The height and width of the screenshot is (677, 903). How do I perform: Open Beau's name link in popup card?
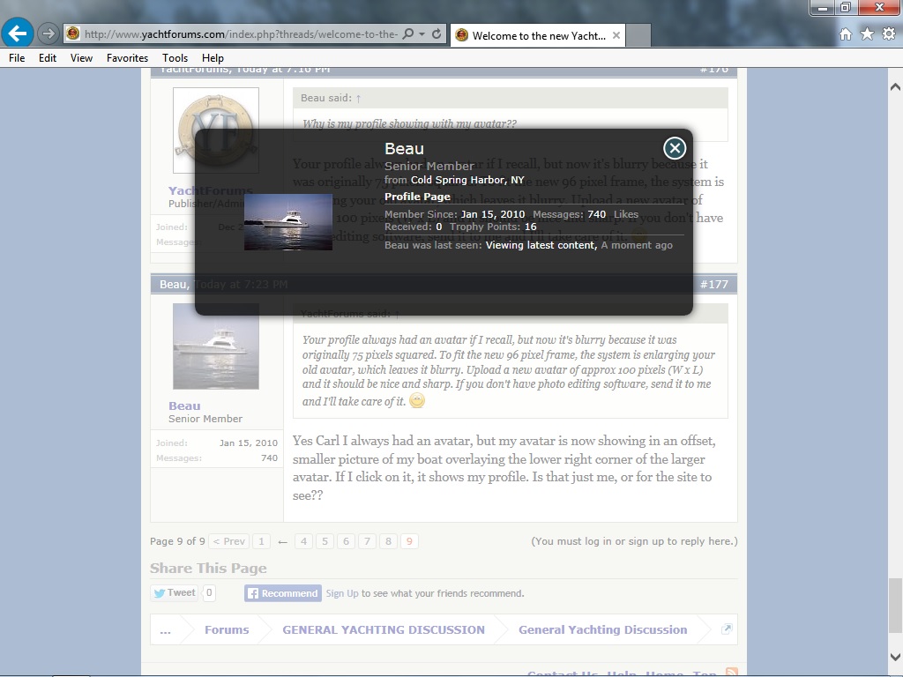coord(404,148)
